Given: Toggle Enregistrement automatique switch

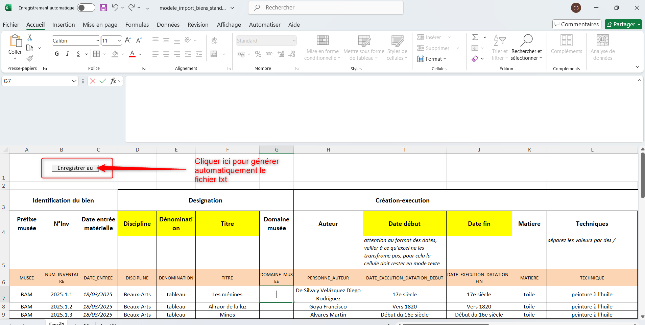Looking at the screenshot, I should point(86,8).
